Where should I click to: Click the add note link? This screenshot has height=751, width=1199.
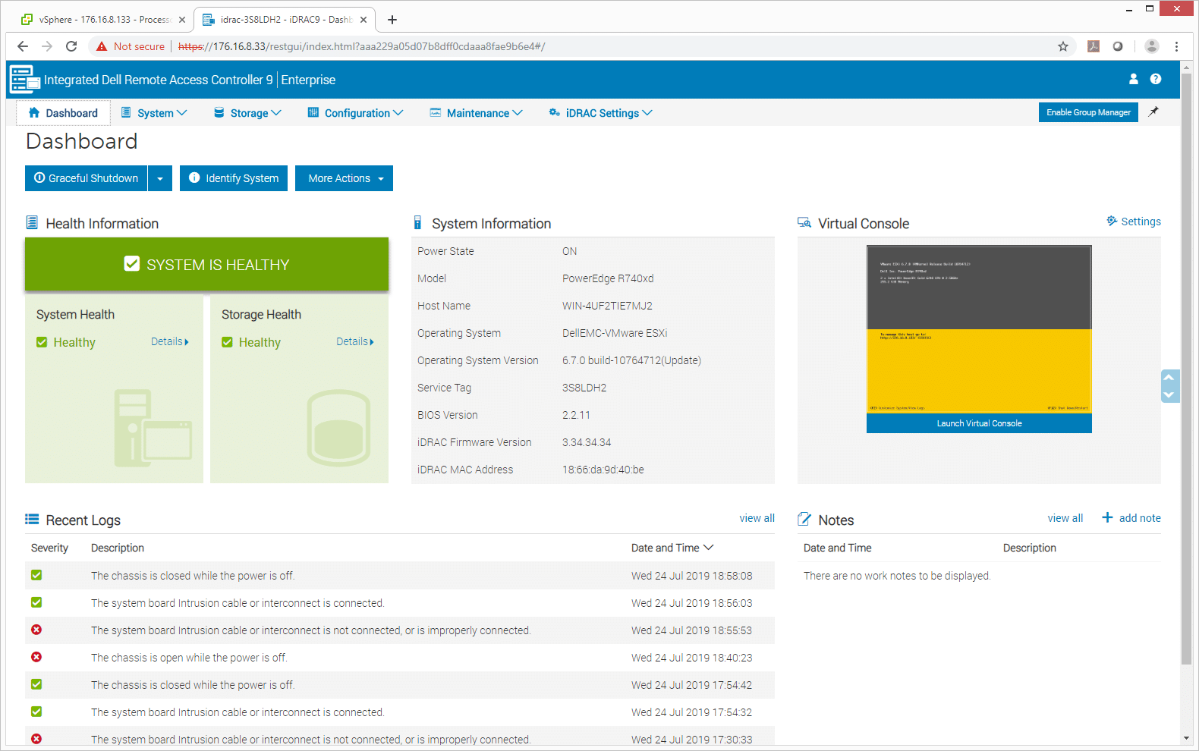(x=1140, y=518)
